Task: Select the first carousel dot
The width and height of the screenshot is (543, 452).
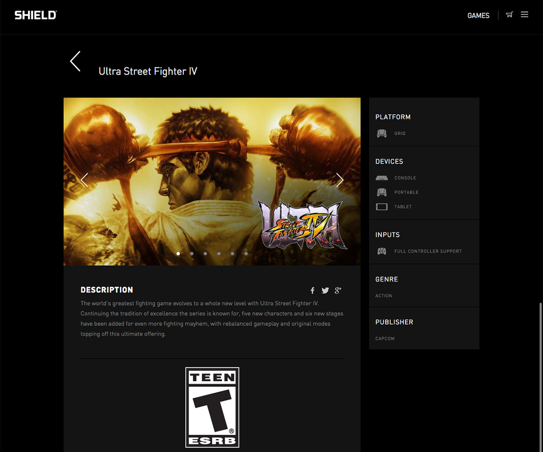Action: (x=178, y=254)
